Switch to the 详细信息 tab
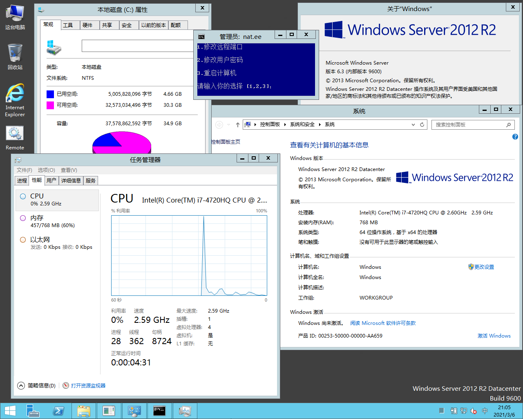This screenshot has height=419, width=523. coord(71,180)
